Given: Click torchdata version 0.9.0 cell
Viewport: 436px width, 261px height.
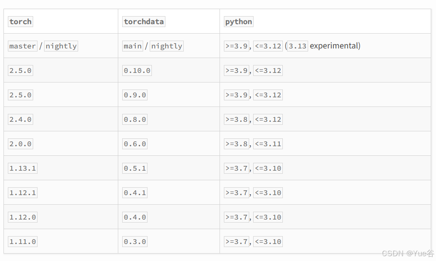Looking at the screenshot, I should (x=135, y=95).
